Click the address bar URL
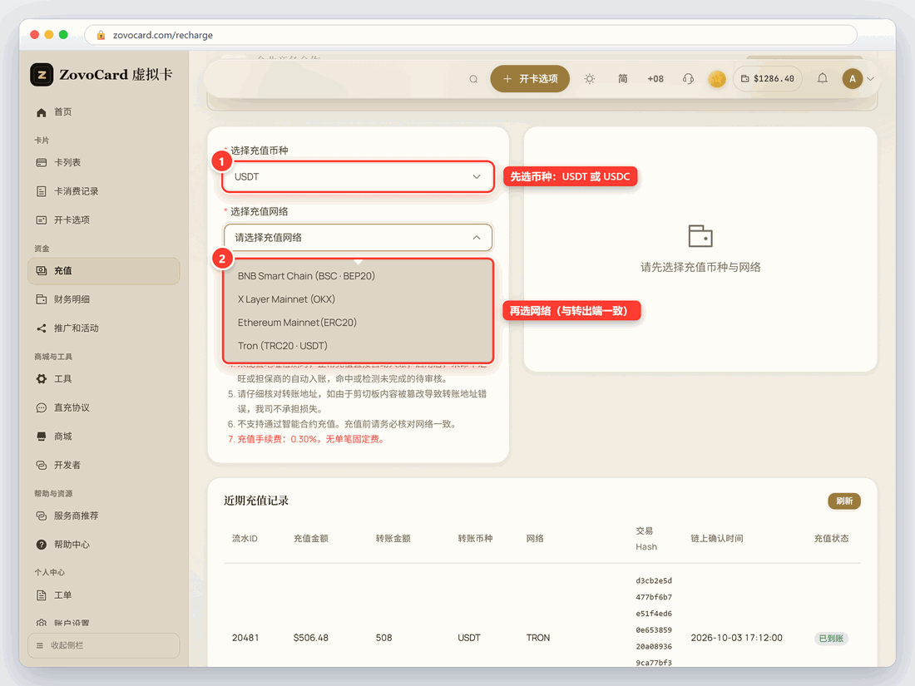This screenshot has width=915, height=686. pos(163,35)
